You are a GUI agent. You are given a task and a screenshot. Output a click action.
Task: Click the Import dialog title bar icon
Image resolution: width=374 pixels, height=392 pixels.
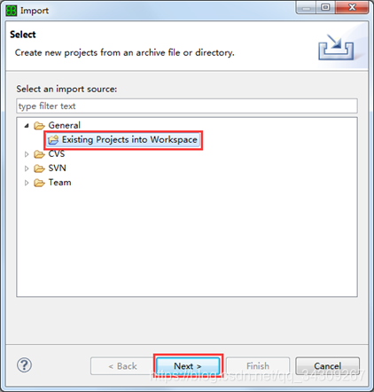pyautogui.click(x=12, y=11)
